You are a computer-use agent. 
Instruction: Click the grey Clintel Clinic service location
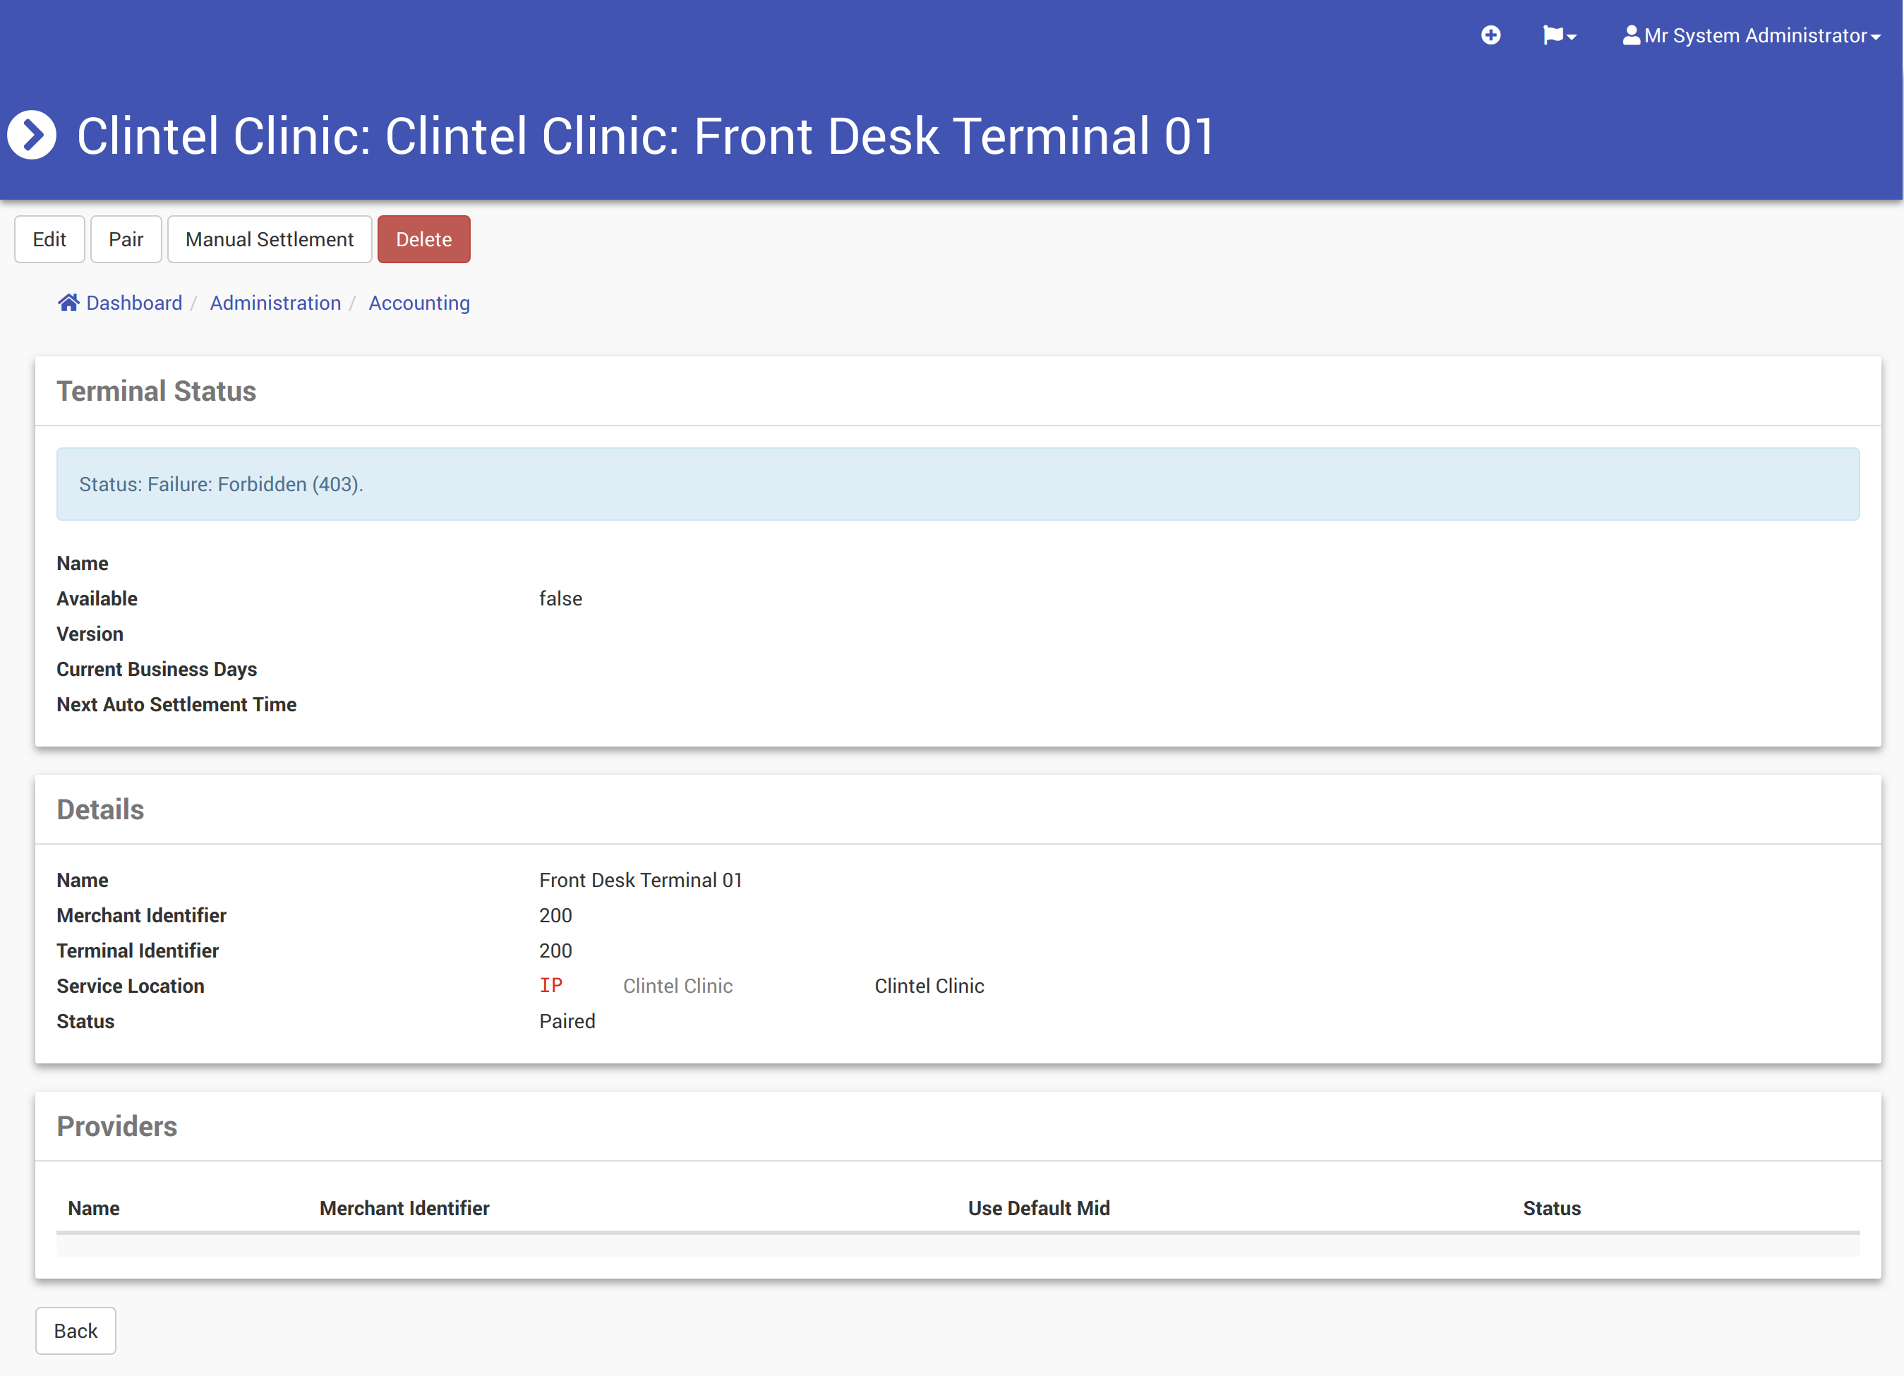coord(677,986)
